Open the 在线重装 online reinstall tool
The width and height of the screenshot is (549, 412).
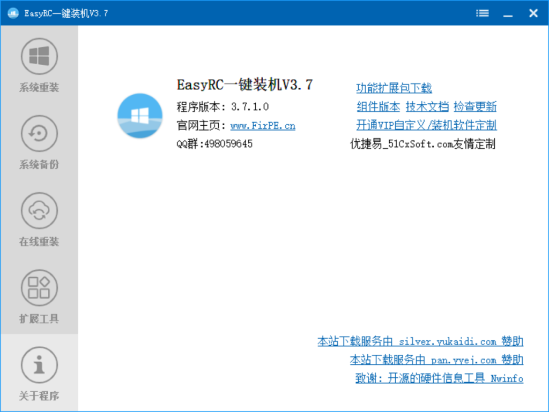point(38,211)
